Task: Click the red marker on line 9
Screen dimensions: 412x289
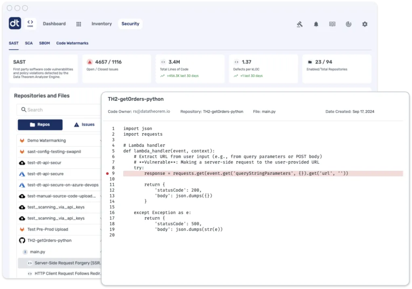Action: pos(107,174)
